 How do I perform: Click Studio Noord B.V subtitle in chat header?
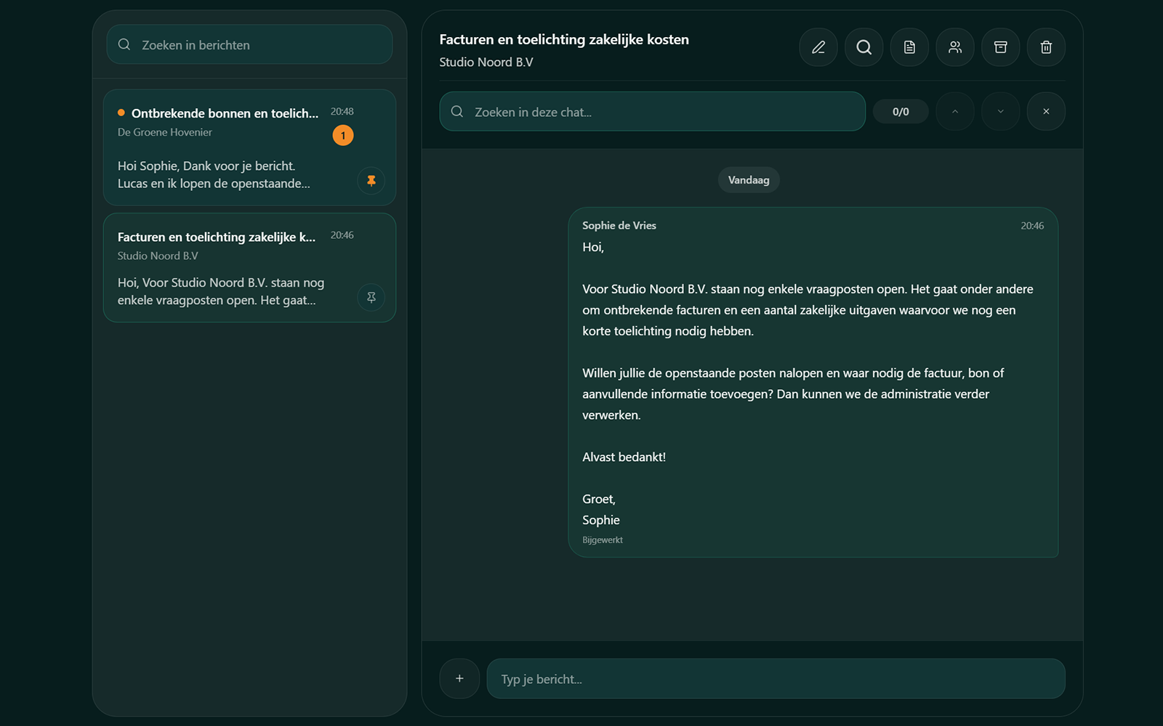[x=486, y=62]
